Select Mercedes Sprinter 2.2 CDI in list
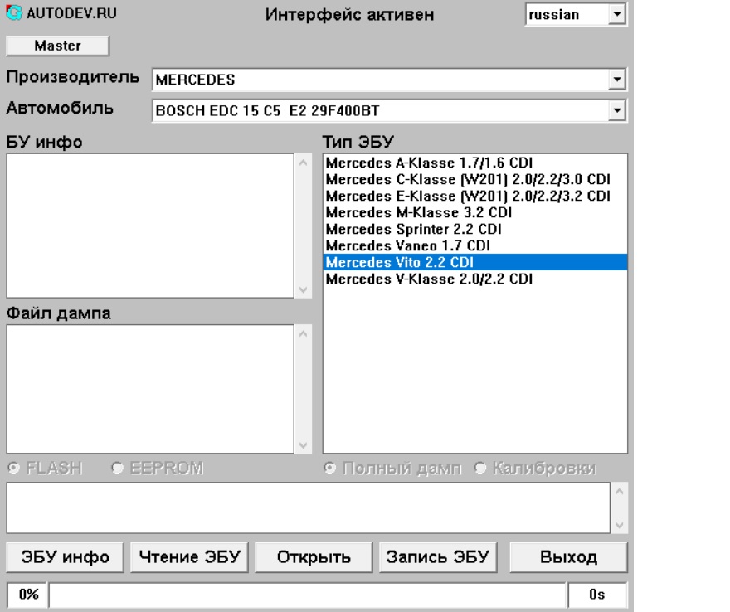730x612 pixels. 413,229
